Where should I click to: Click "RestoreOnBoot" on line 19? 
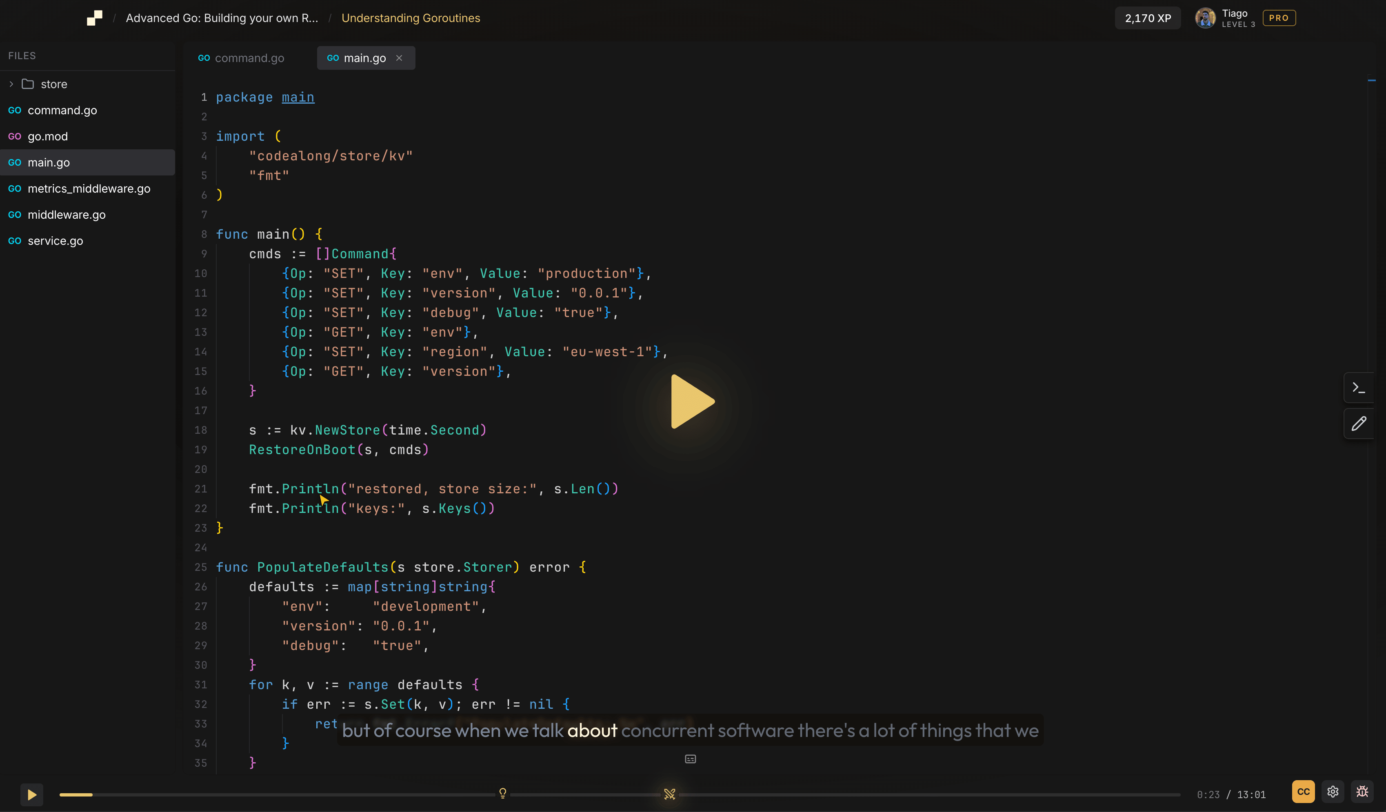point(302,450)
